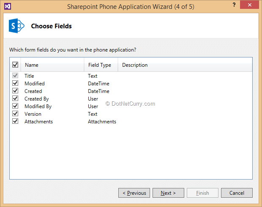Click the Description column header
Image resolution: width=262 pixels, height=207 pixels.
point(185,65)
